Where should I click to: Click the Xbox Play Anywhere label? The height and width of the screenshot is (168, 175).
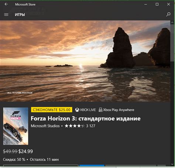(x=119, y=110)
